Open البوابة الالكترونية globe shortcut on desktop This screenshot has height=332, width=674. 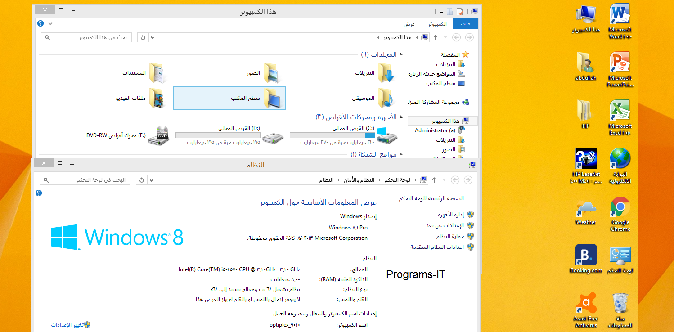pyautogui.click(x=620, y=166)
